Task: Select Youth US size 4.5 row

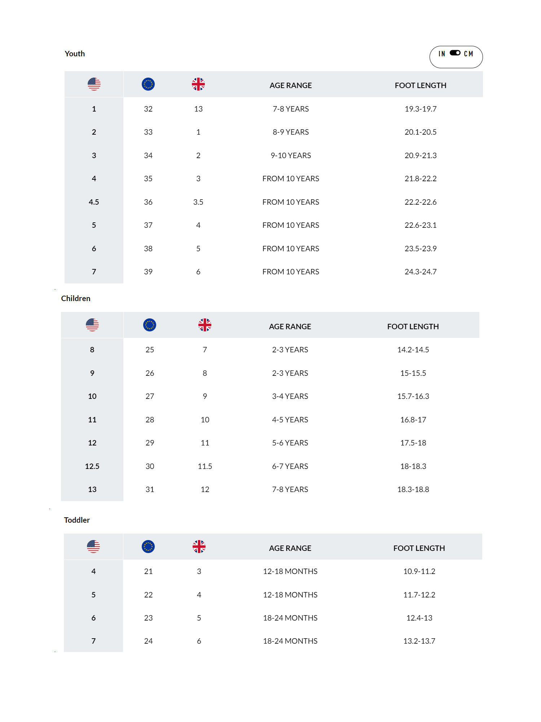Action: (x=274, y=202)
